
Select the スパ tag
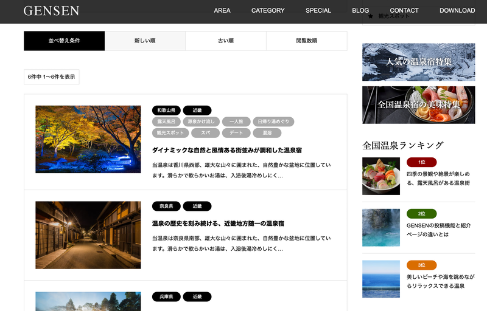click(x=206, y=133)
